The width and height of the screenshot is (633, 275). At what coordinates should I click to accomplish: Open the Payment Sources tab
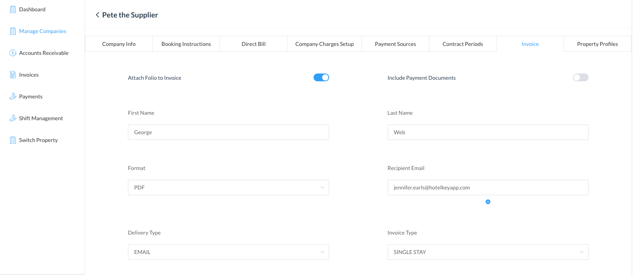(x=395, y=44)
